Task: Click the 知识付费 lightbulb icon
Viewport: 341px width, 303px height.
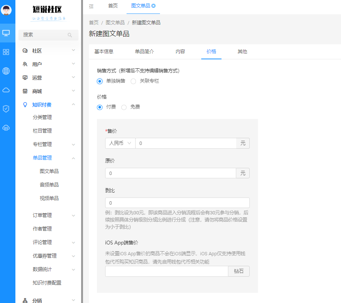Action: tap(25, 105)
